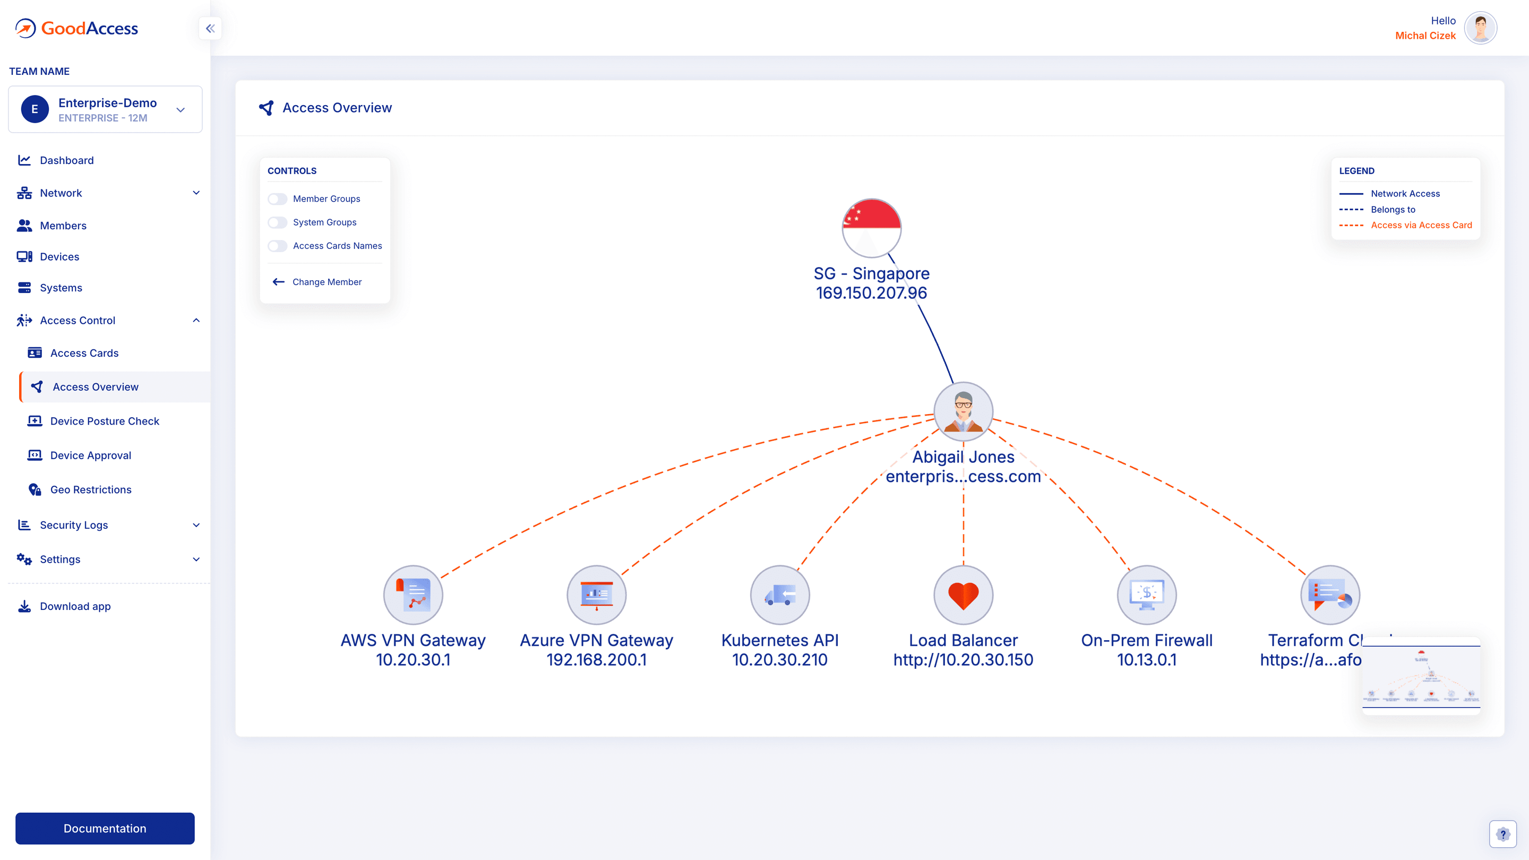The image size is (1529, 860).
Task: Click Download app link
Action: 75,606
